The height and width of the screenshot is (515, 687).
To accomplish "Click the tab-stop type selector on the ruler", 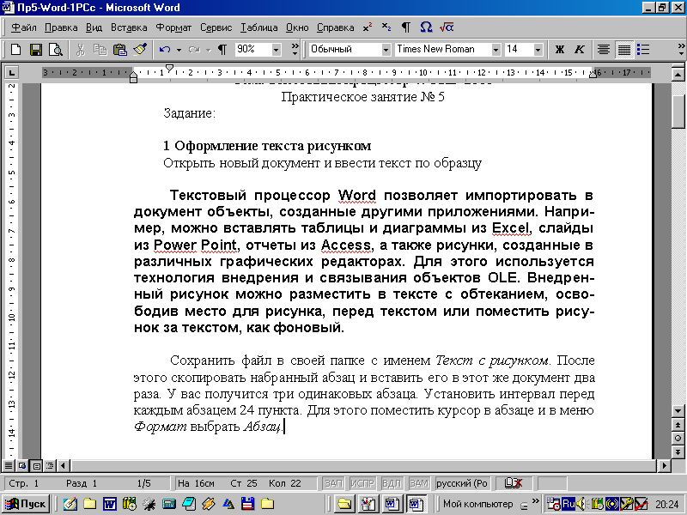I will point(12,73).
